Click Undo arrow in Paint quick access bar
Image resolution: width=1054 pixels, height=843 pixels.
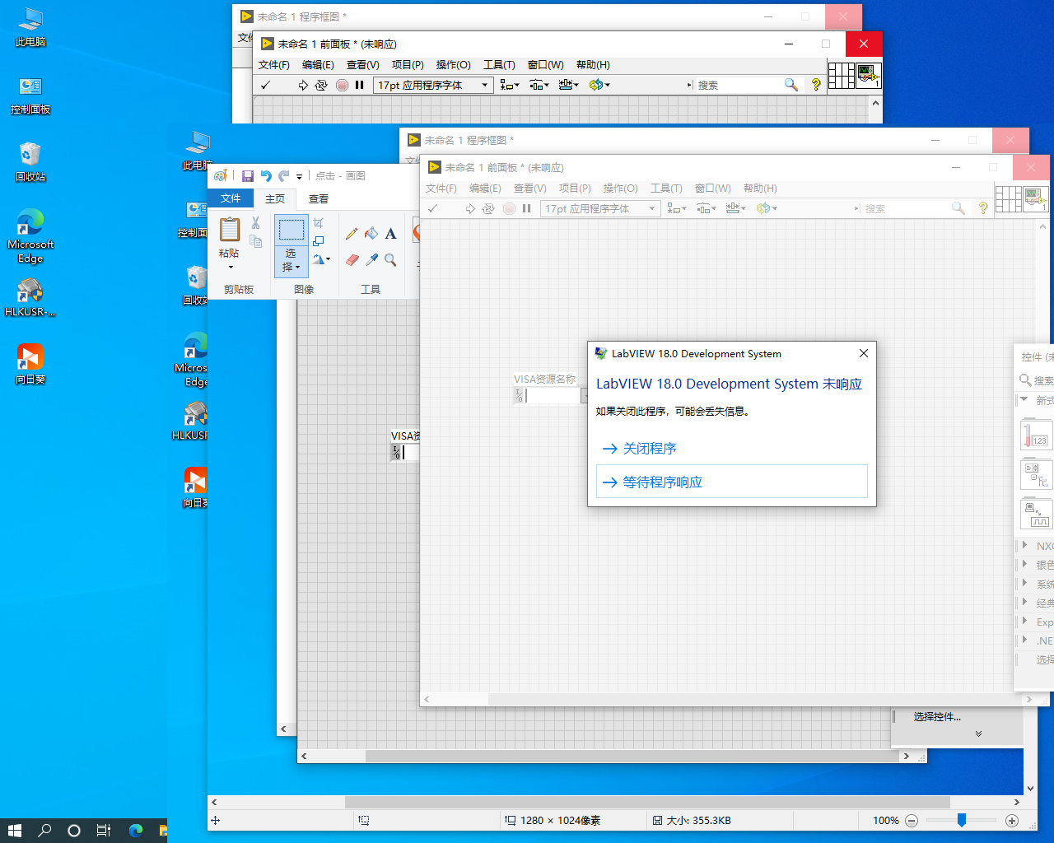click(x=266, y=175)
